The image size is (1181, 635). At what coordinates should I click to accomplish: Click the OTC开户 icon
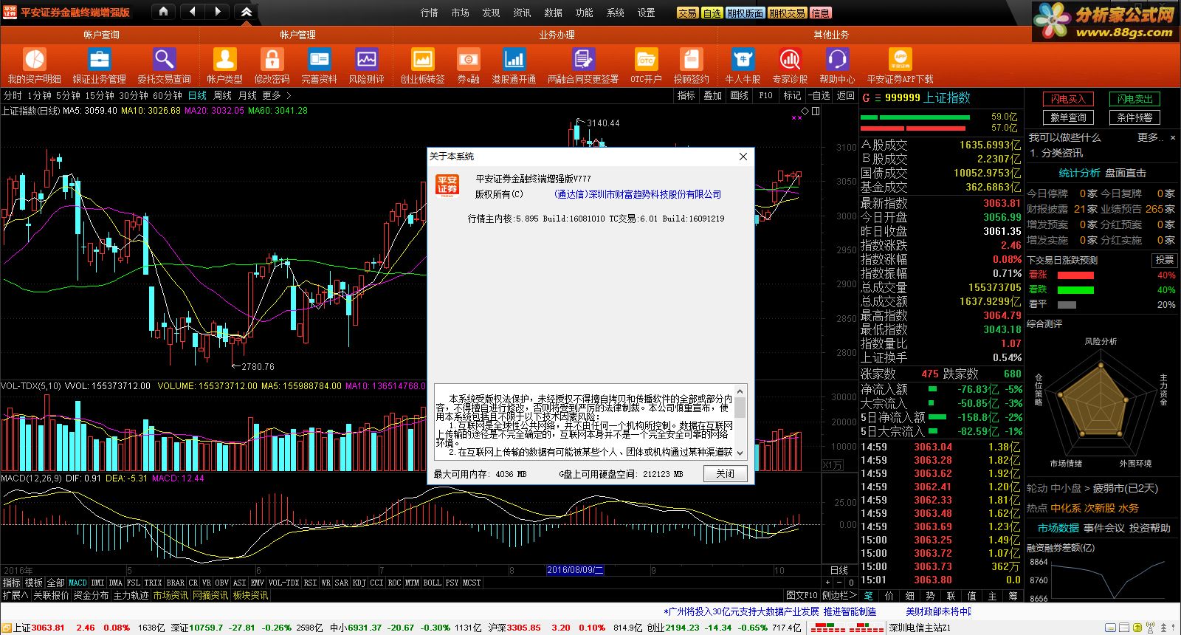click(x=646, y=59)
